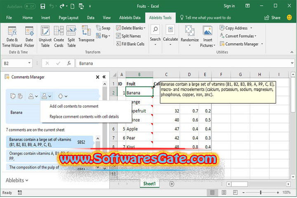Image resolution: width=297 pixels, height=198 pixels.
Task: Click the horizontal scrollbar right arrow
Action: coord(288,184)
